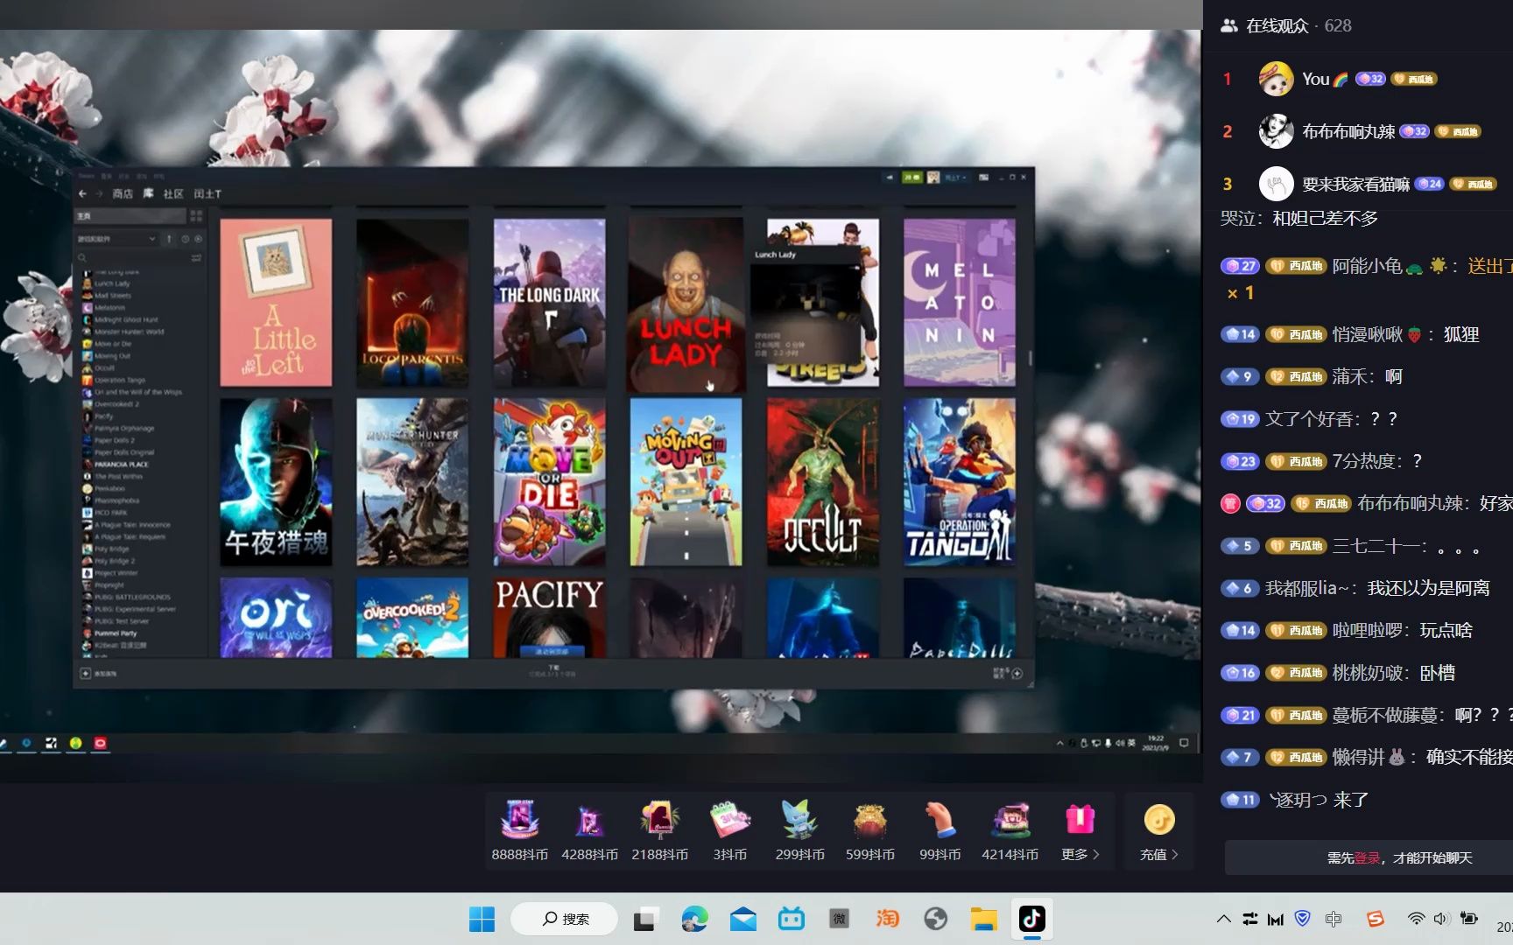Expand the games and software filter dropdown
1513x945 pixels.
click(x=116, y=239)
